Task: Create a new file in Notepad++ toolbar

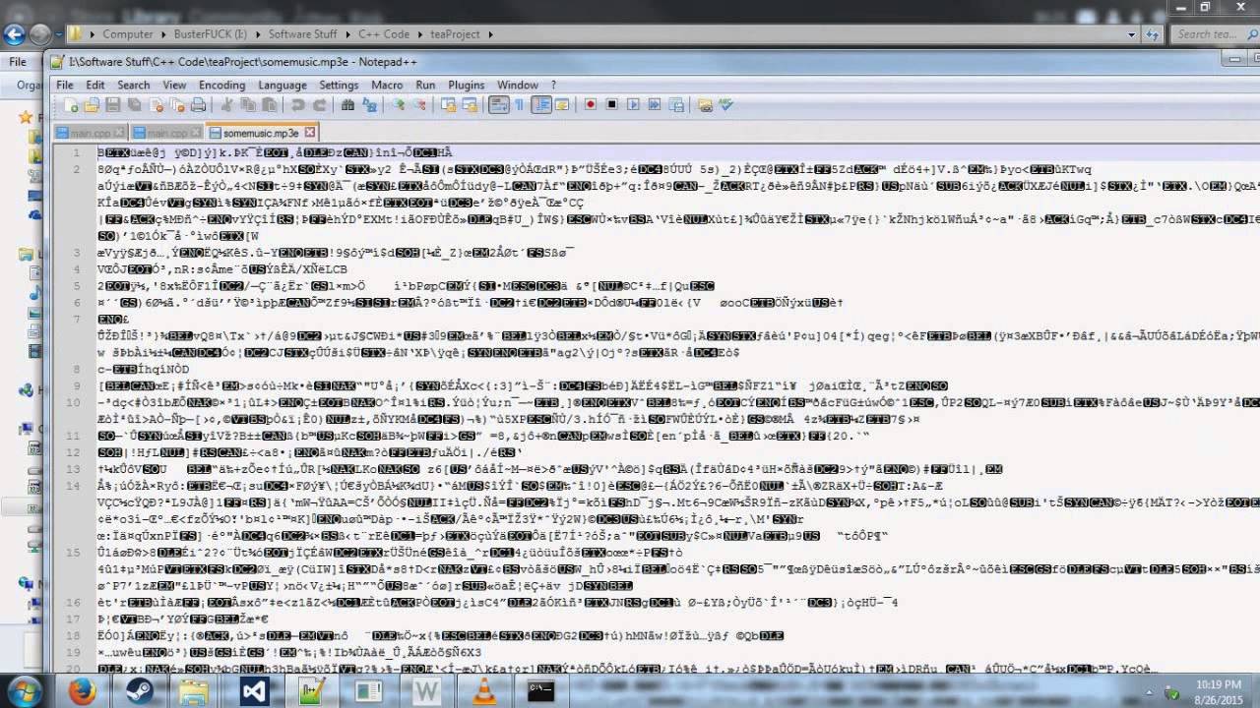Action: (x=71, y=105)
